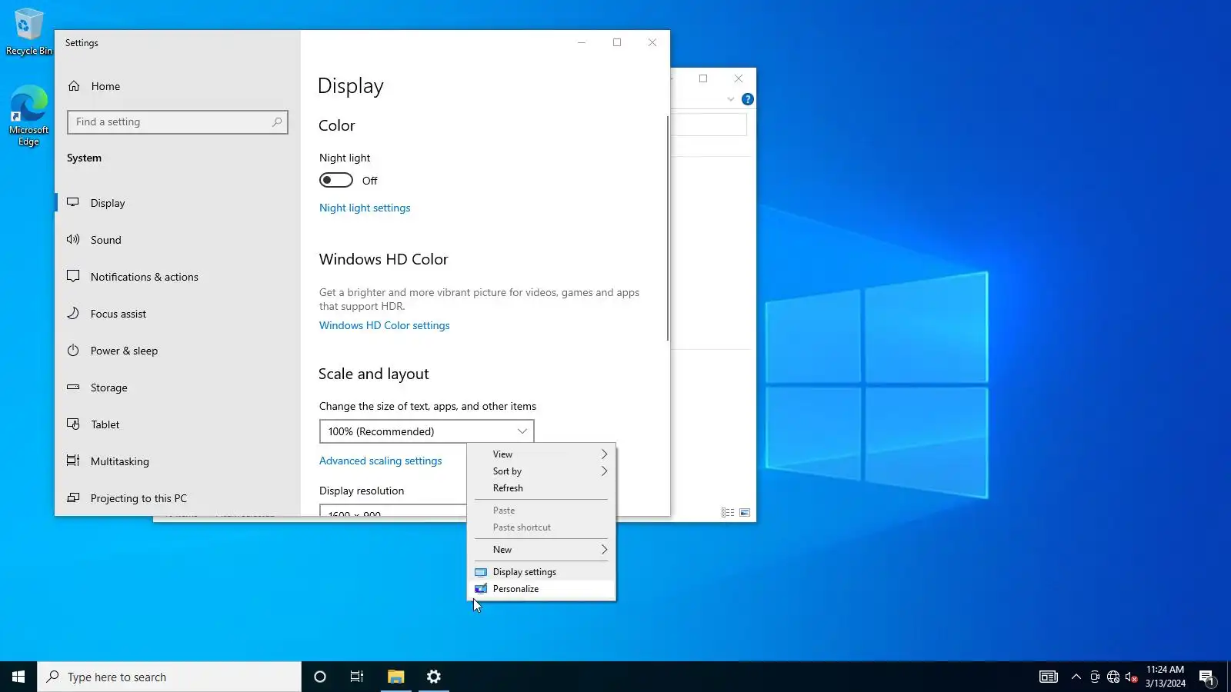The image size is (1231, 692).
Task: Open Notifications & actions via its icon
Action: pos(73,276)
